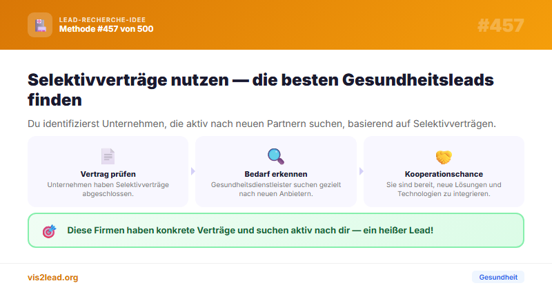The width and height of the screenshot is (552, 290).
Task: Click the text Unternehmen haben Selektivverträge abgeschlossen
Action: (x=108, y=189)
